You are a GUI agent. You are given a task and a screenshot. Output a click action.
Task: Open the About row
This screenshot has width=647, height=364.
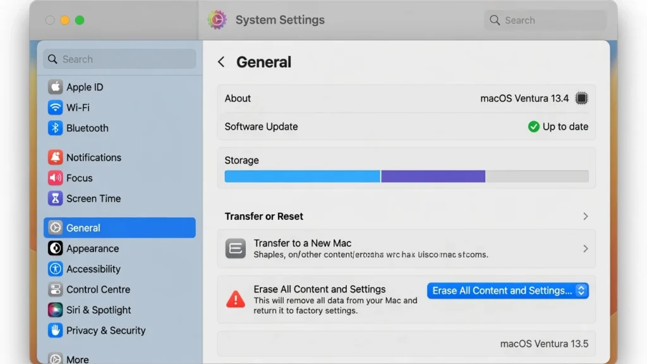point(406,98)
